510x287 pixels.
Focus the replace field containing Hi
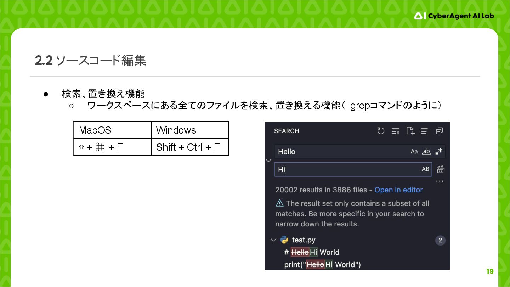coord(353,169)
